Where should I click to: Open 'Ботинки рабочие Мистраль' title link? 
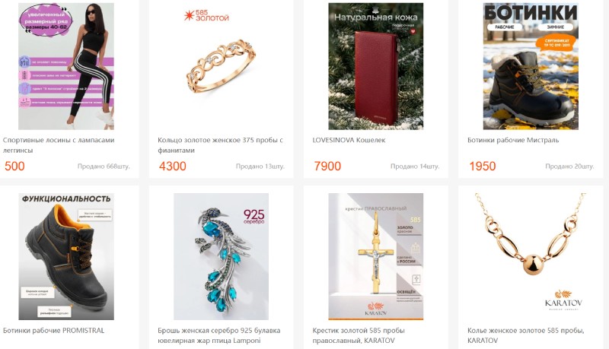click(513, 140)
